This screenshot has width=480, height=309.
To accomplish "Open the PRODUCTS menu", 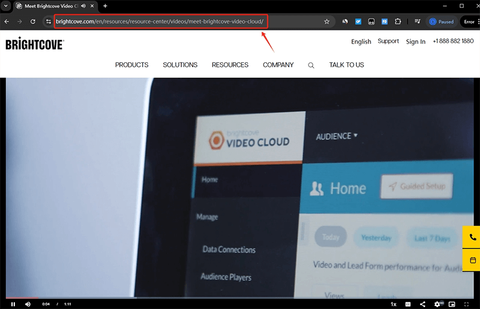I will (x=131, y=65).
